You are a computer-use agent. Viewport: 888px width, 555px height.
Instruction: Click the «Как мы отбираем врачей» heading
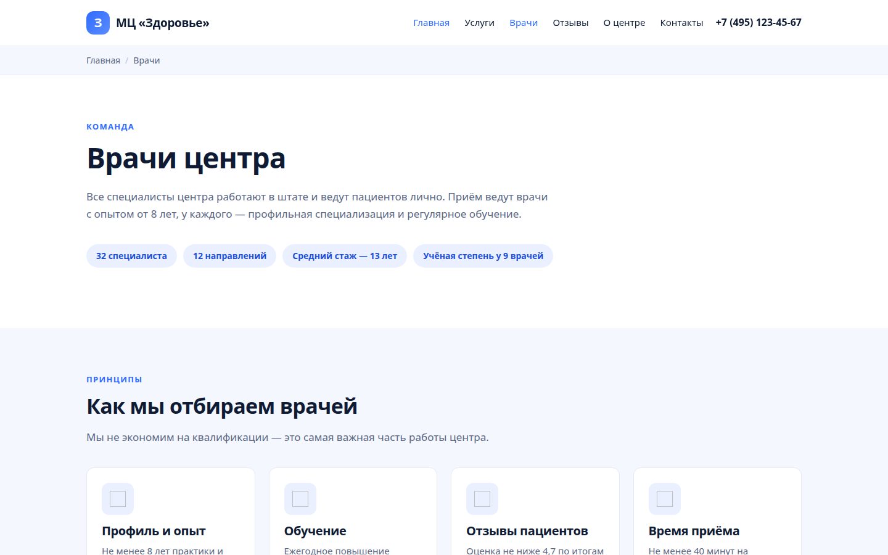[222, 406]
